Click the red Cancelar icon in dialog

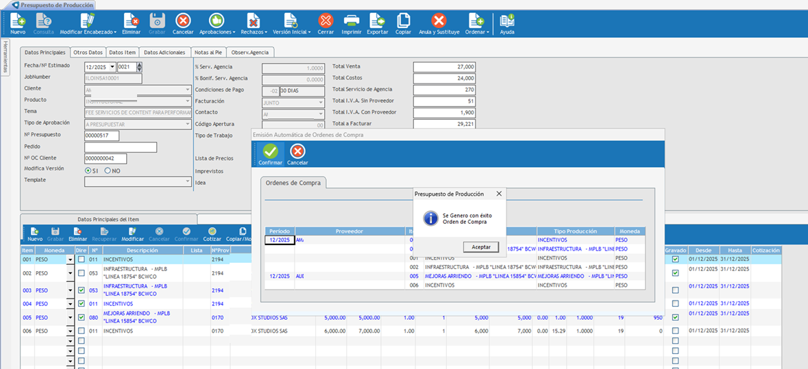[297, 151]
